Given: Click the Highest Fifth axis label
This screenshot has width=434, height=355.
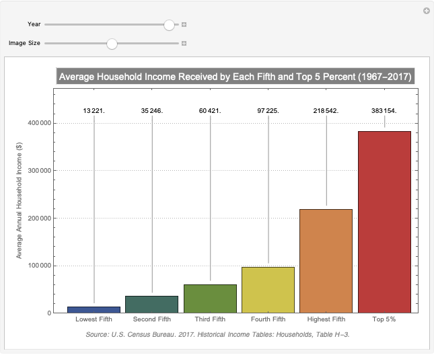Looking at the screenshot, I should pyautogui.click(x=326, y=319).
